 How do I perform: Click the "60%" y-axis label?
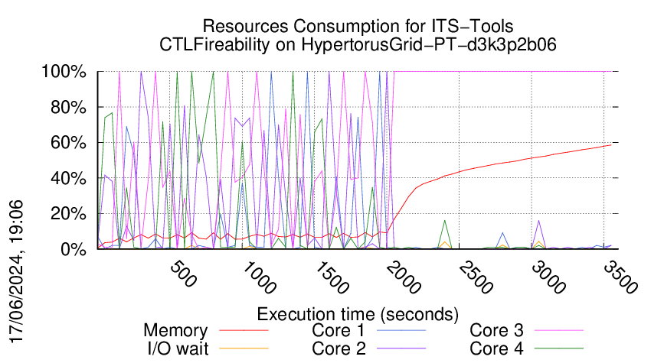68,143
